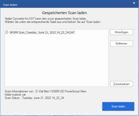
Task: Click the 'Stellar Converter for OST kann' description line
Action: coord(46,19)
